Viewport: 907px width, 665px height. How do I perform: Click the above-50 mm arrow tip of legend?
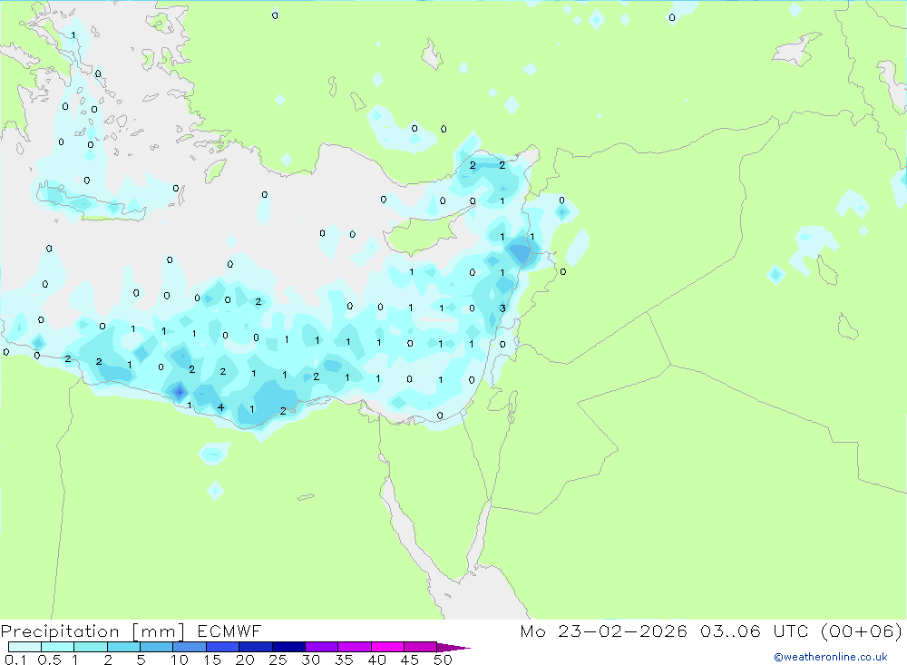click(453, 647)
